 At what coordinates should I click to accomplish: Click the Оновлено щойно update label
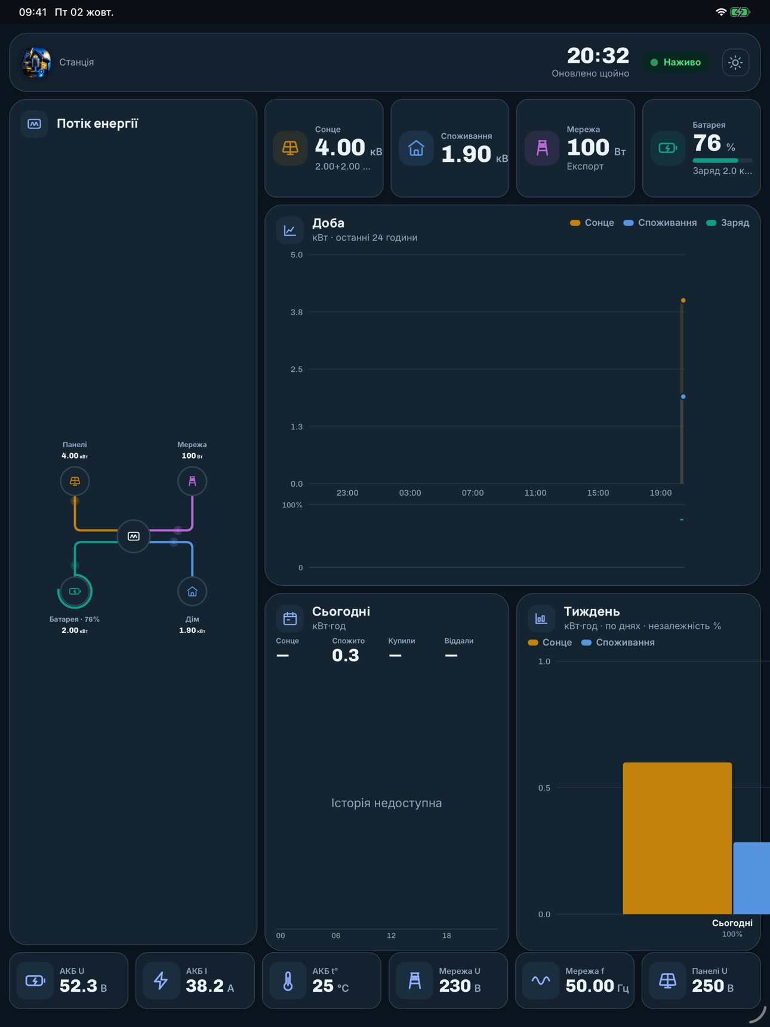click(x=590, y=73)
